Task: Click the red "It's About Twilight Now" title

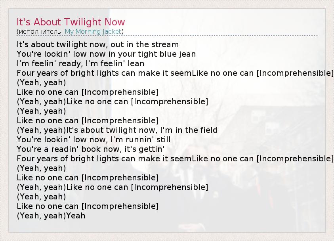Action: 71,22
